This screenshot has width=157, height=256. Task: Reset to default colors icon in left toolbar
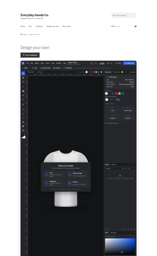point(22,138)
